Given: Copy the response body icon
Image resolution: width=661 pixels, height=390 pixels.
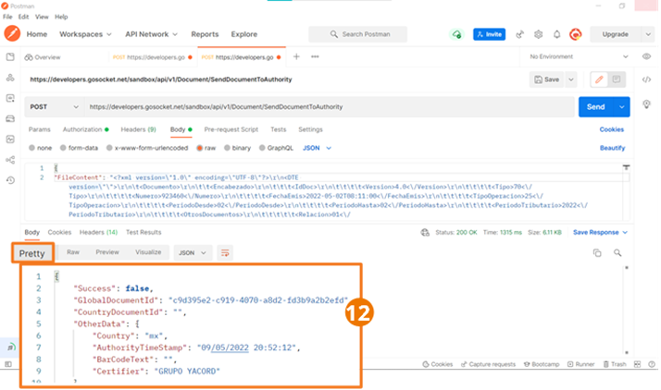Looking at the screenshot, I should [597, 253].
